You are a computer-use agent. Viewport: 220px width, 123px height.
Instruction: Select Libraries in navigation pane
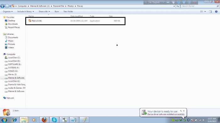coord(10,34)
